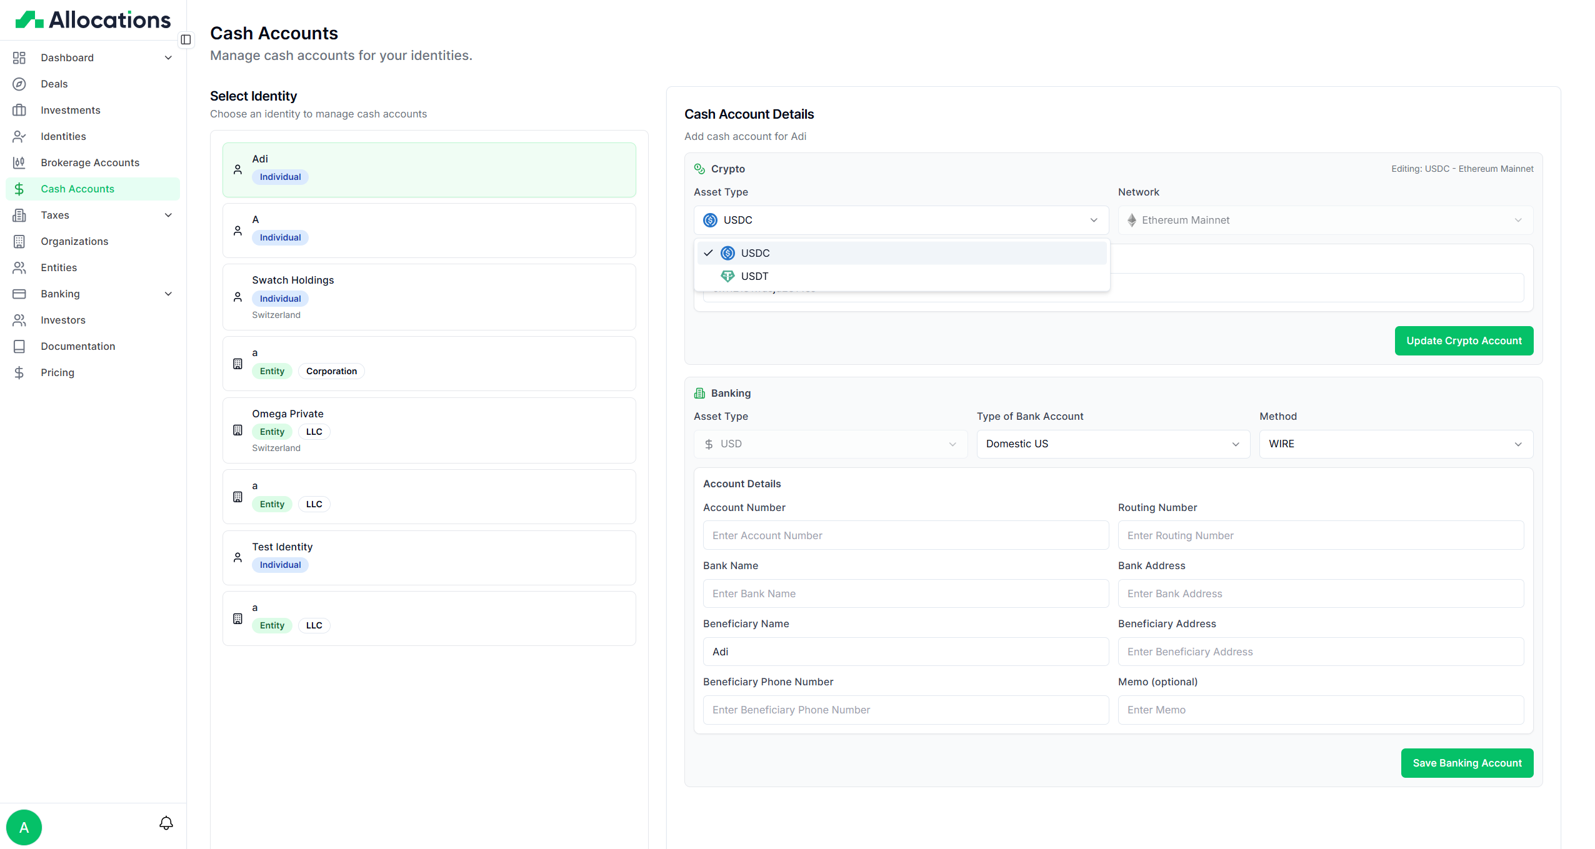Select the Omega Private entity card
This screenshot has width=1595, height=849.
click(429, 430)
